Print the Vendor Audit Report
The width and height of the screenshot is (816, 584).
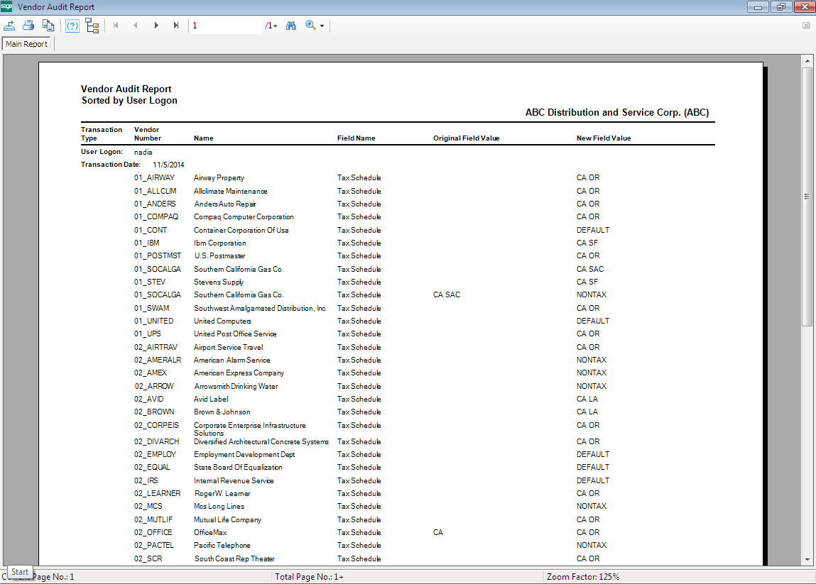(x=28, y=26)
